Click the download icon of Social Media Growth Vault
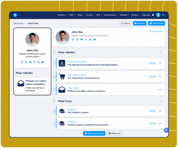The image size is (178, 148). tap(62, 63)
